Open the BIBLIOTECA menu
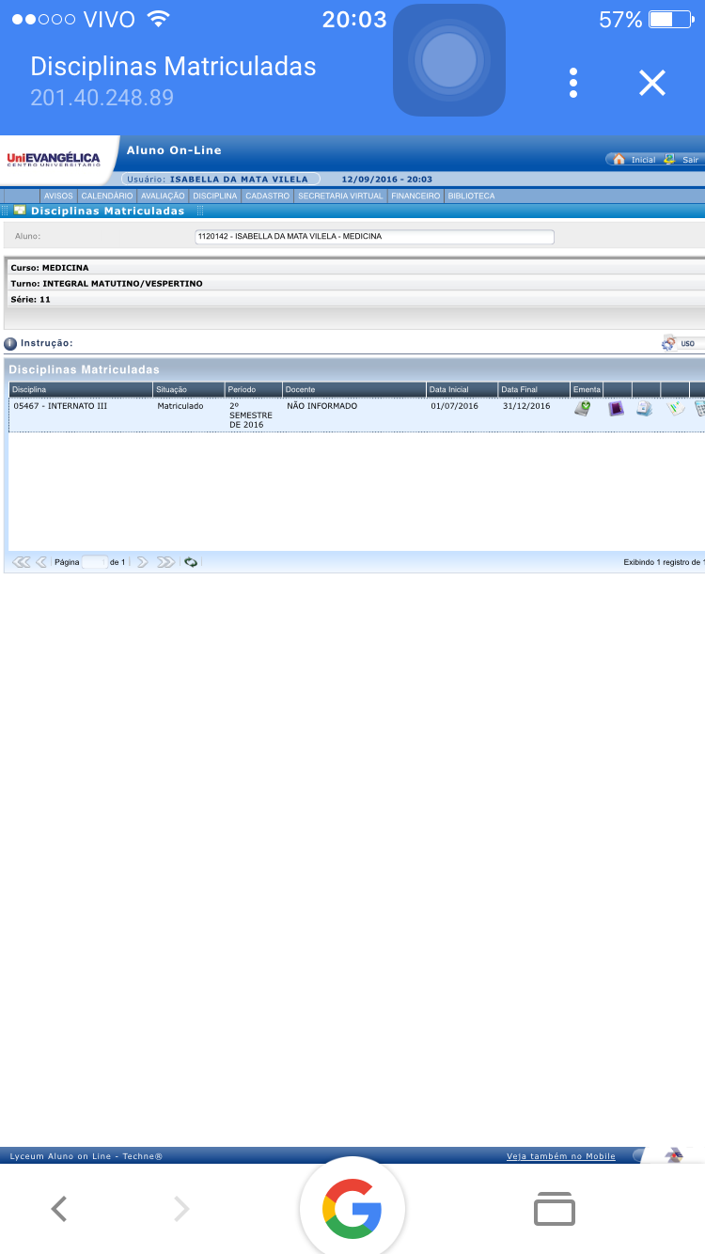Image resolution: width=705 pixels, height=1254 pixels. tap(471, 196)
